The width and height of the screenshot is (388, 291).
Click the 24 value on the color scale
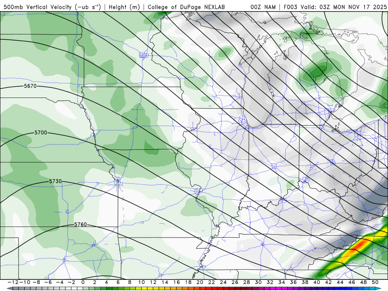coord(223,282)
